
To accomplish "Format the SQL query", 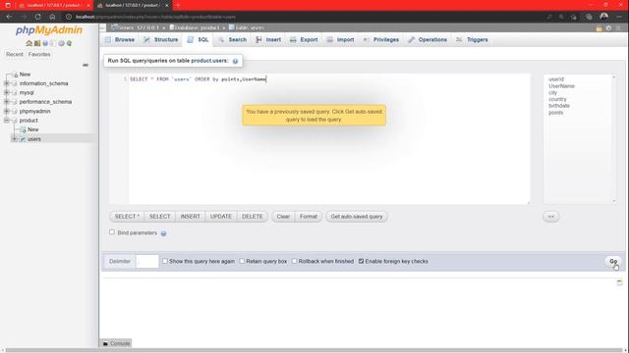I will pyautogui.click(x=309, y=217).
